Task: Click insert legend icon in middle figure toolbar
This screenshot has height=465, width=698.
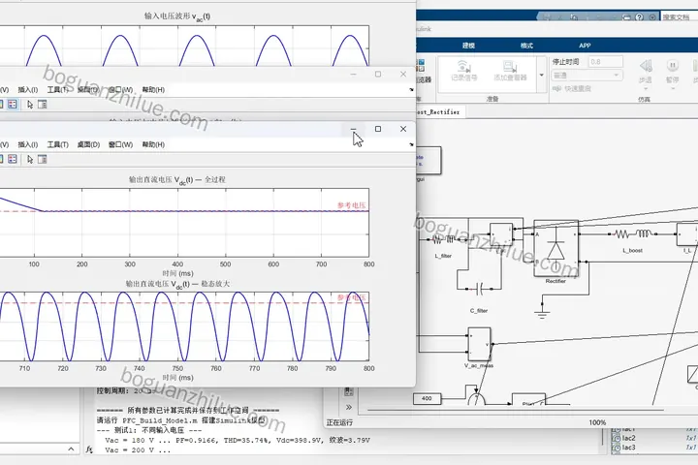Action: tap(13, 105)
